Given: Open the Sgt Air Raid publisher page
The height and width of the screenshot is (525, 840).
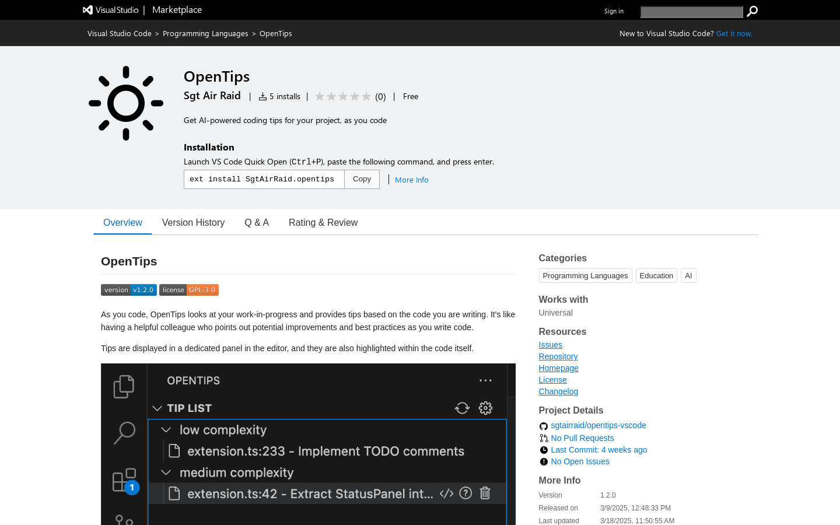Looking at the screenshot, I should (x=212, y=96).
